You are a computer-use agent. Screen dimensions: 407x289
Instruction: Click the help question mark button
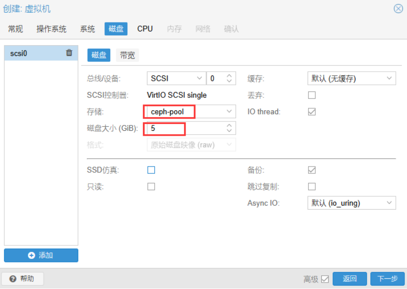coord(23,279)
